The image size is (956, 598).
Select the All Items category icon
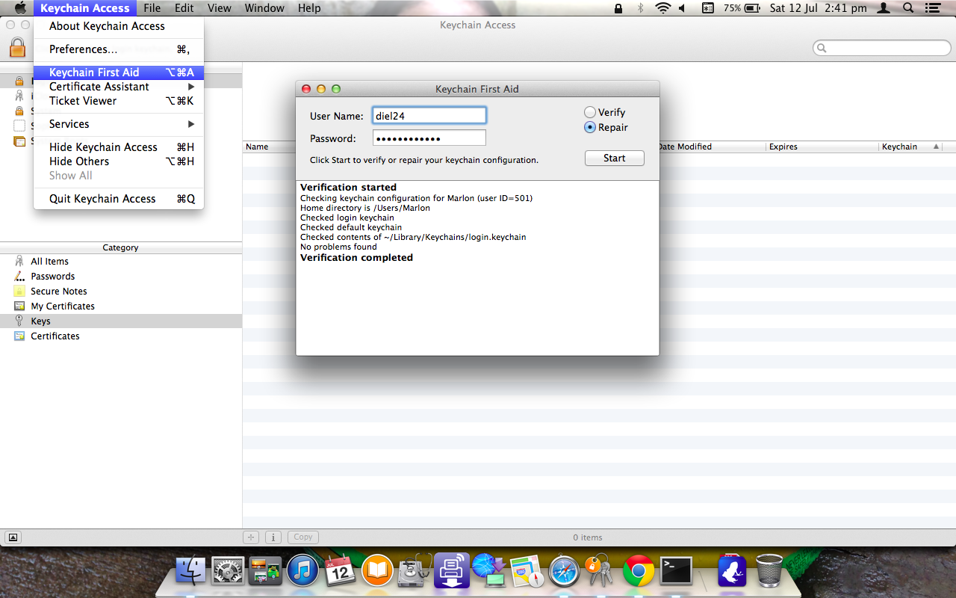(19, 261)
